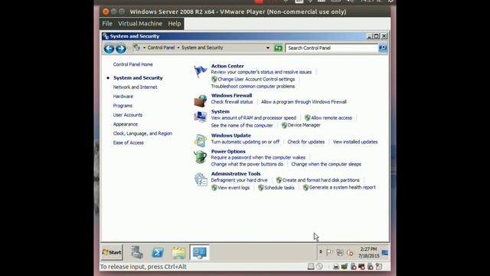Open the VMware Help menu
Viewport: 490px width, 276px height.
[175, 24]
